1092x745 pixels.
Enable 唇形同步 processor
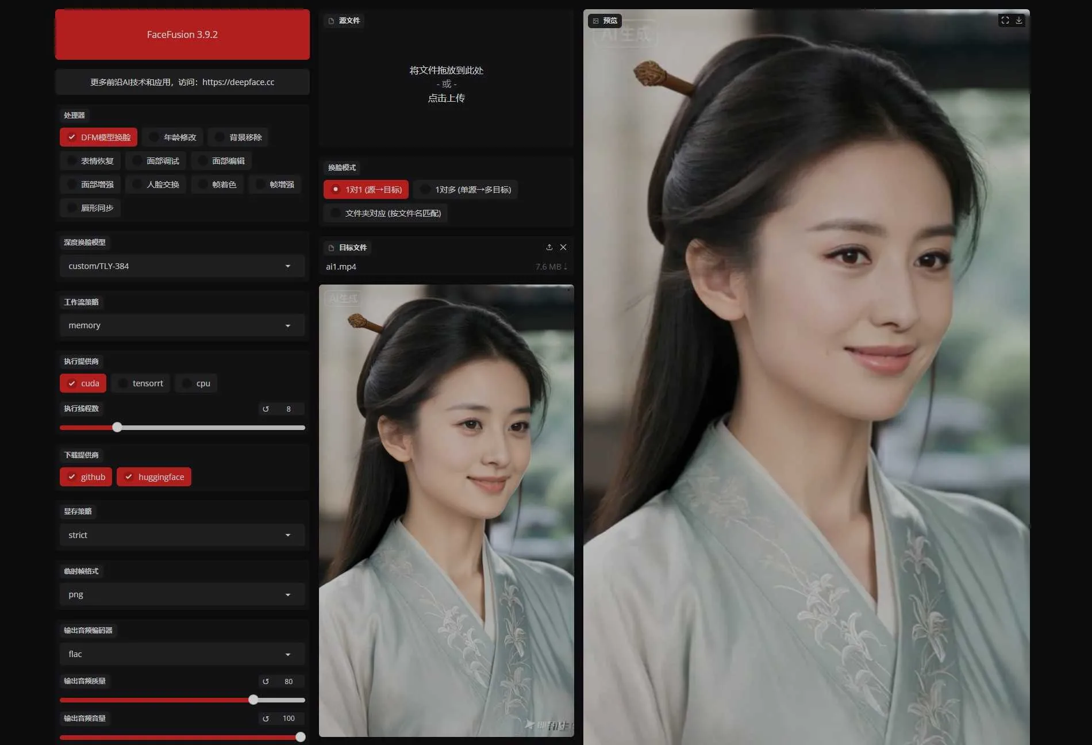click(90, 208)
